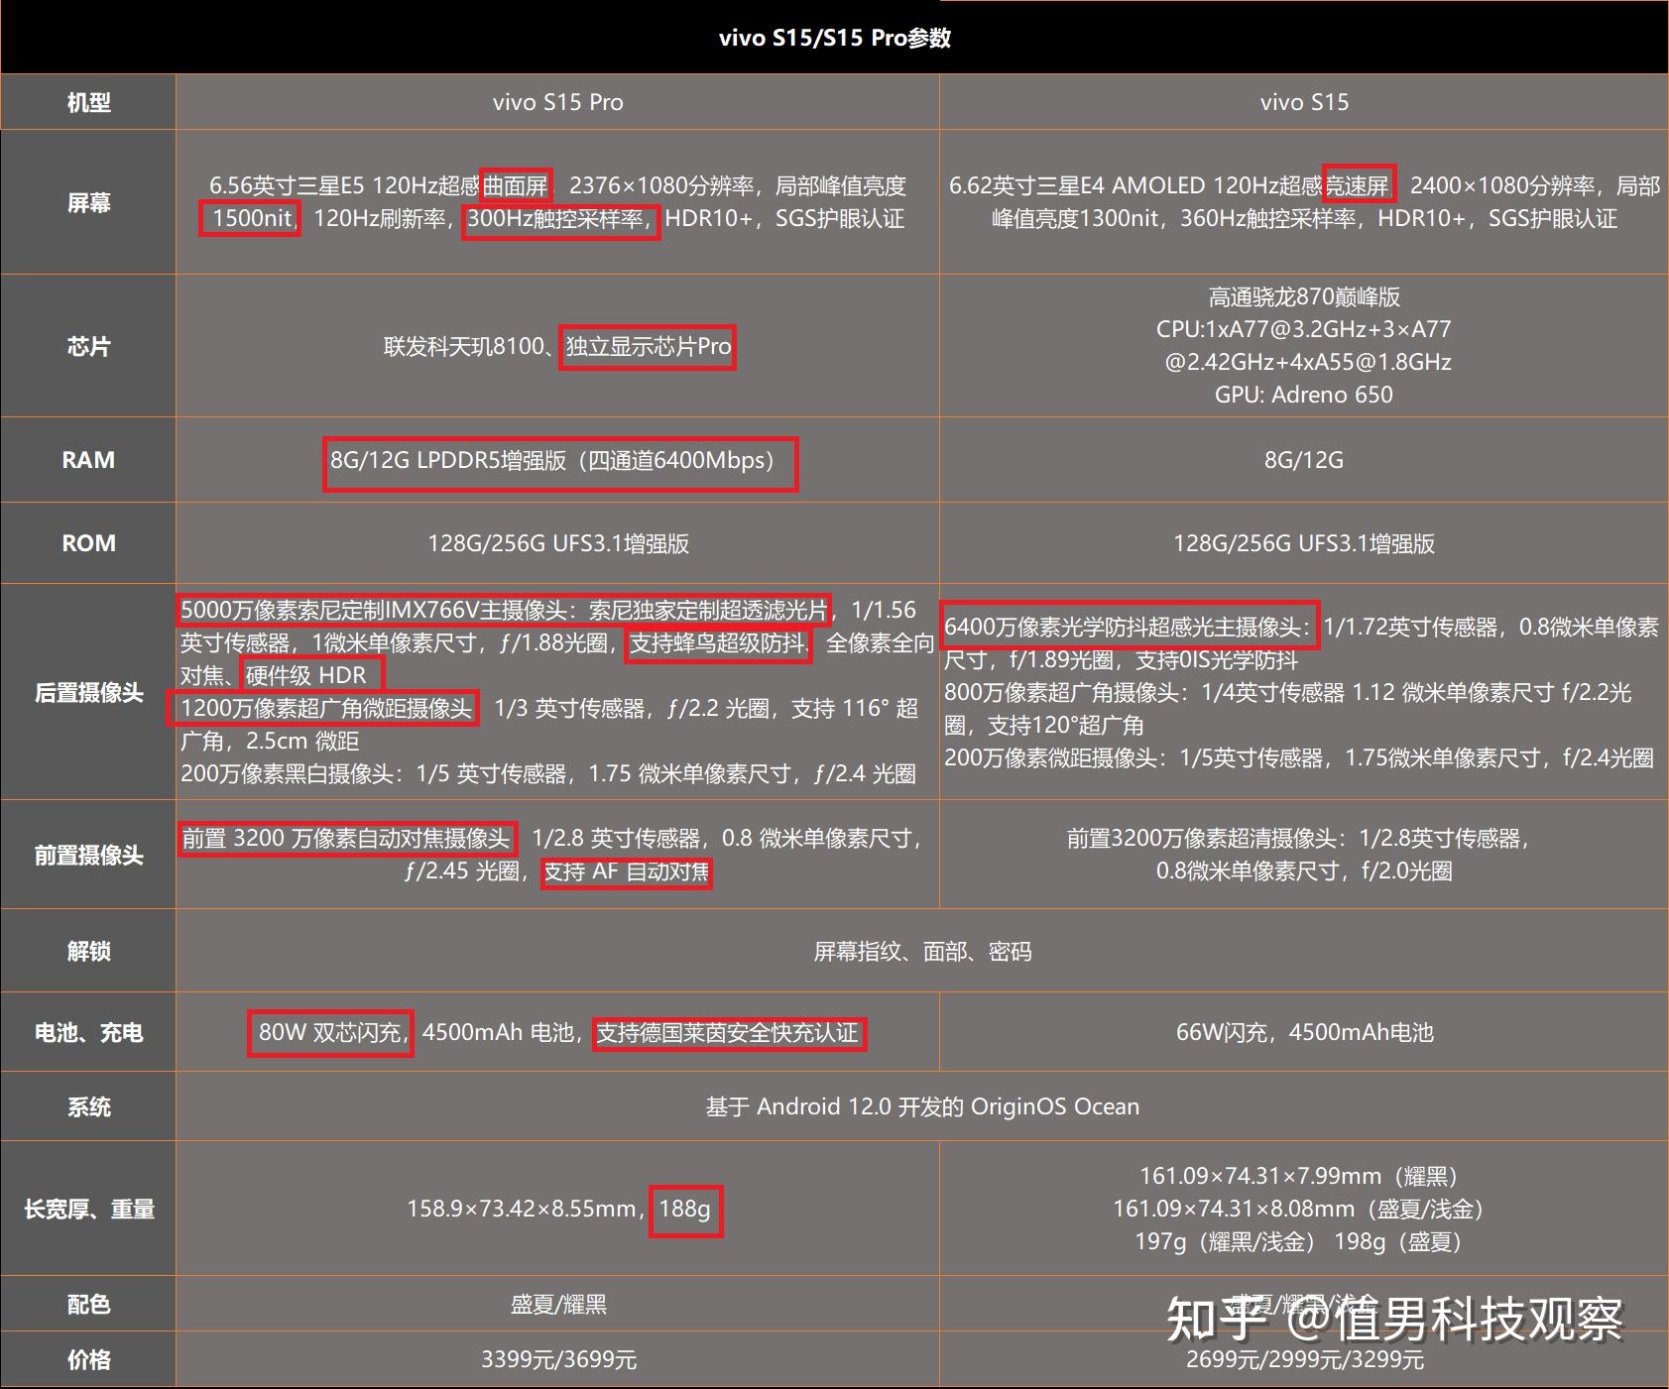The image size is (1669, 1389).
Task: Click the text '161.09×74.31×7.99mm（耀黑）'
Action: pos(1304,1176)
